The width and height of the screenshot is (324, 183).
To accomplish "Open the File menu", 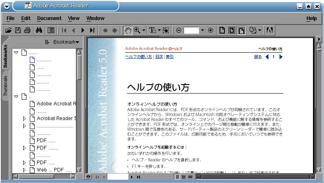I will click(11, 18).
